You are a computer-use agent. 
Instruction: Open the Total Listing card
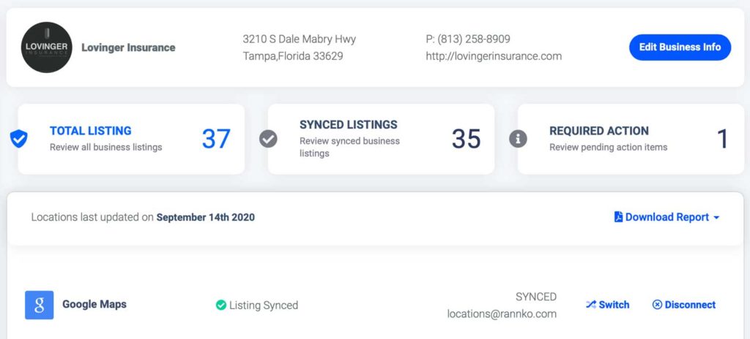pos(131,139)
